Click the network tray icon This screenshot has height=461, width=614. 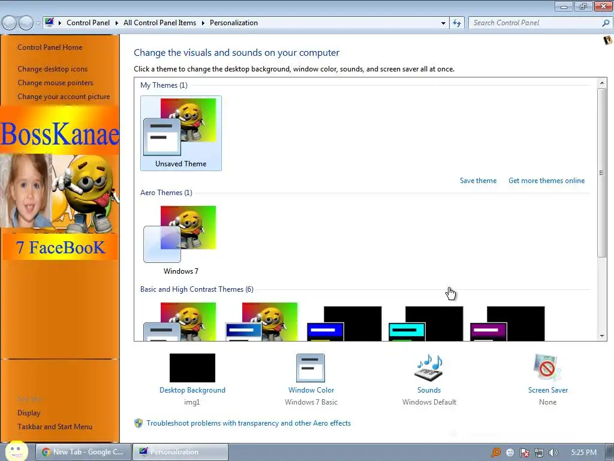pos(539,453)
